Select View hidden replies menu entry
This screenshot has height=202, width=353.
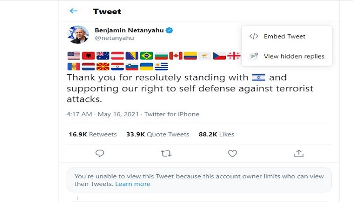(294, 56)
